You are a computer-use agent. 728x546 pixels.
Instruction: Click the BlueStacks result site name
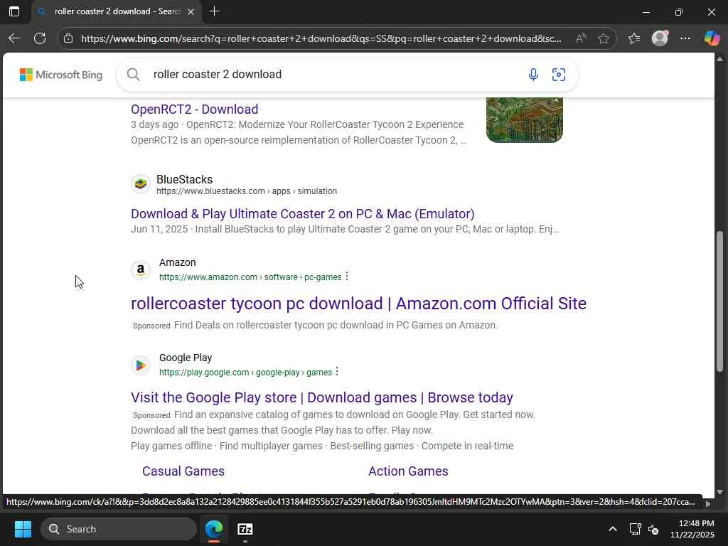[184, 179]
